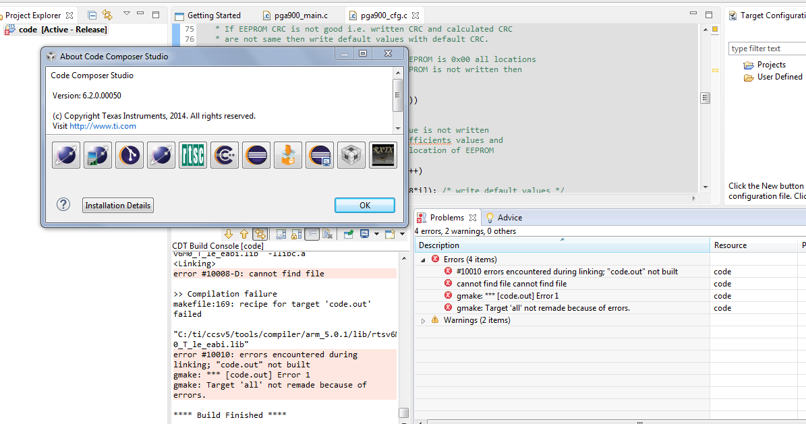Select the pga900_cfg.c editor tab
806x424 pixels.
pos(383,16)
